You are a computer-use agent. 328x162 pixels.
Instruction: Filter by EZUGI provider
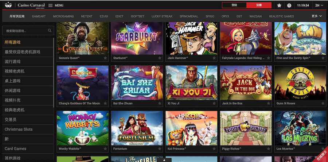click(104, 16)
